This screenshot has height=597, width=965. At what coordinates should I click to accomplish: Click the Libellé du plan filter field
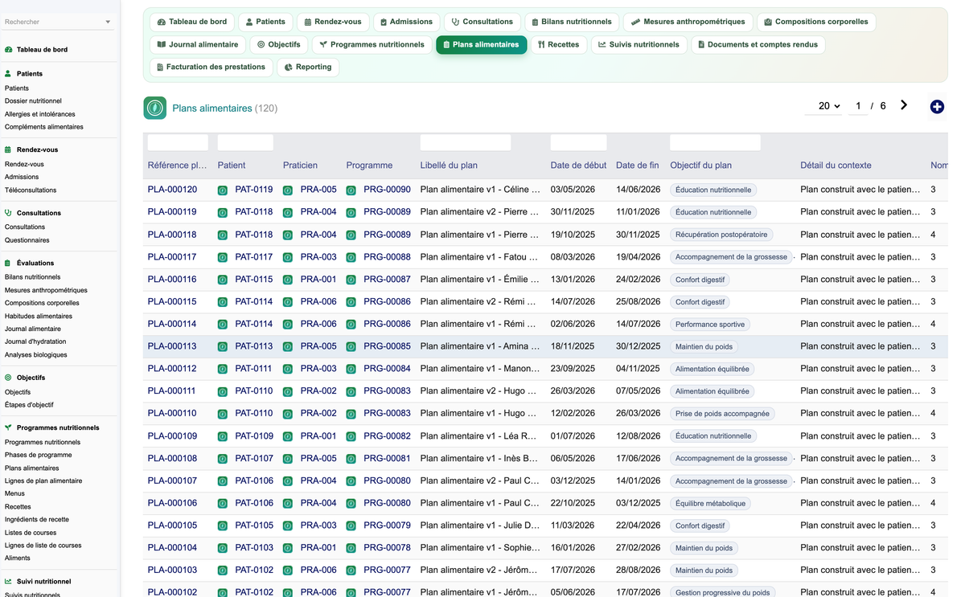coord(466,143)
